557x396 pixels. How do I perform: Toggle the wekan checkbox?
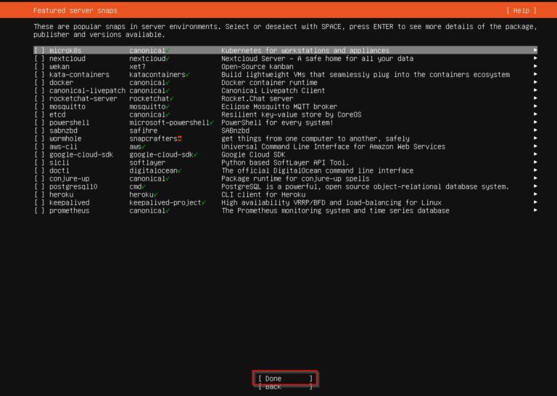coord(39,67)
